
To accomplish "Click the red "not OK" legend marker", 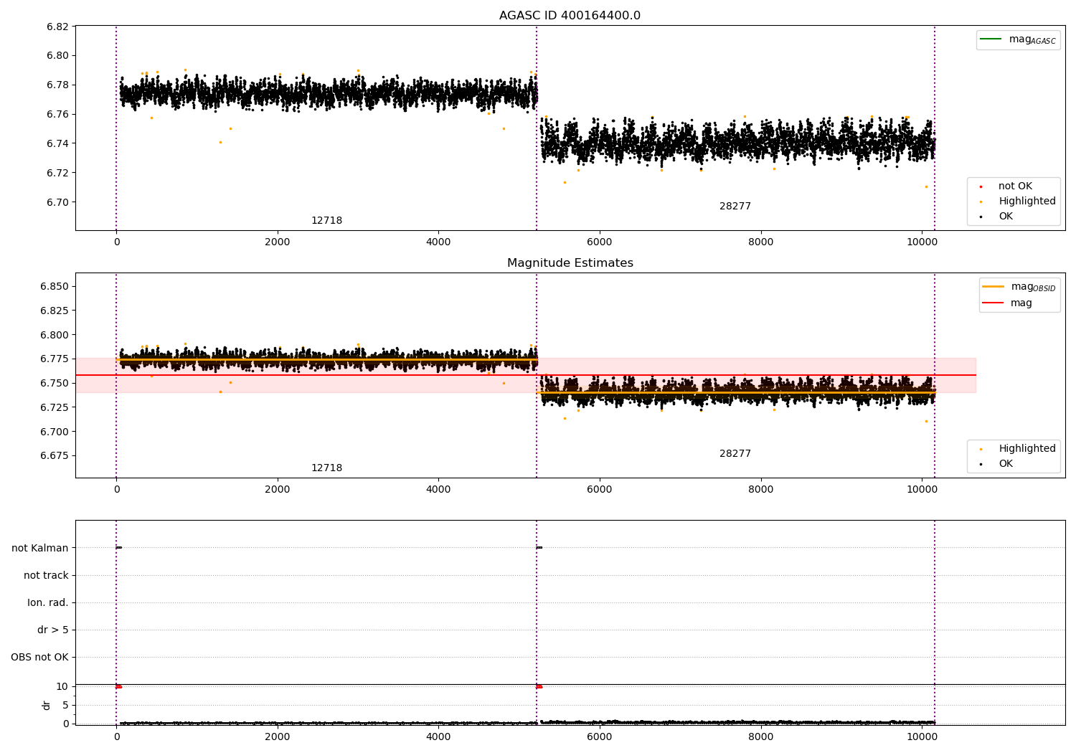I will point(981,186).
